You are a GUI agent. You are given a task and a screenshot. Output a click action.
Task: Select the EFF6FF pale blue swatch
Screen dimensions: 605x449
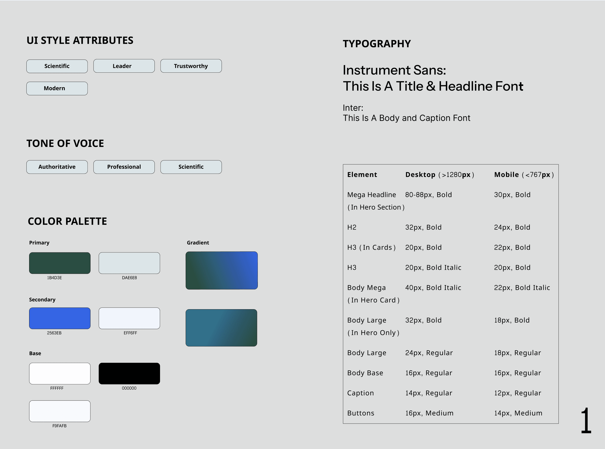129,318
